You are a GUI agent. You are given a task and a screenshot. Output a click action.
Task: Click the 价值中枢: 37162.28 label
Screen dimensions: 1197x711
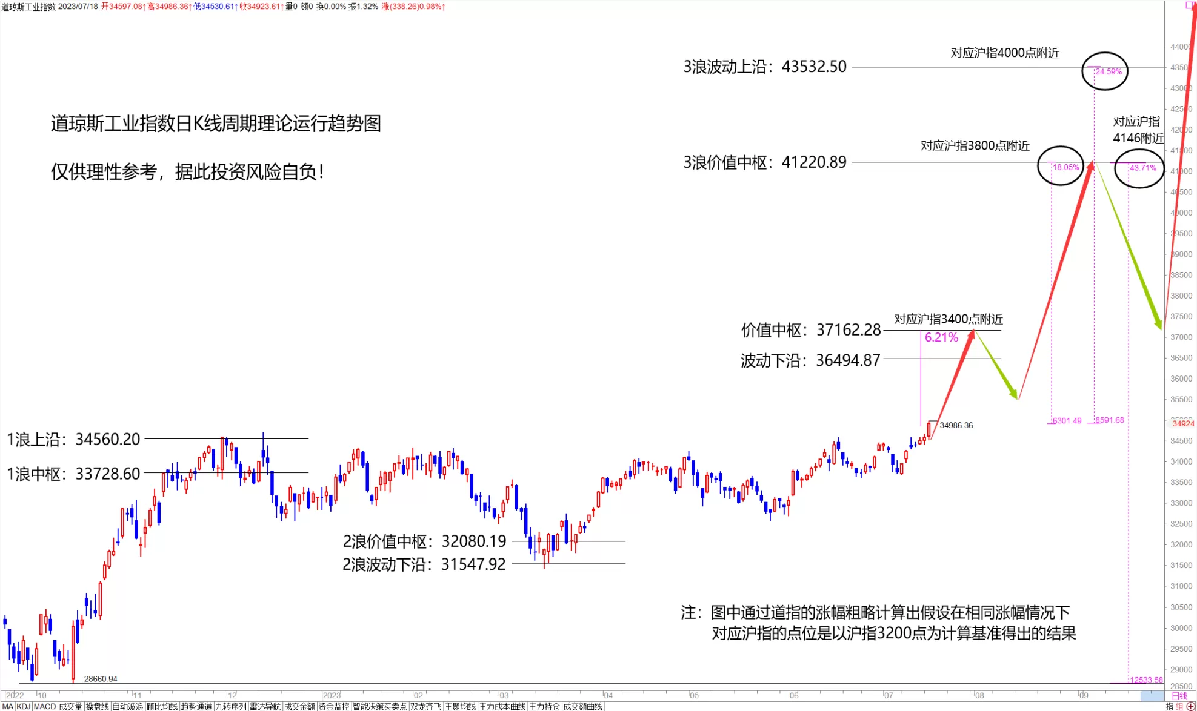pyautogui.click(x=811, y=330)
